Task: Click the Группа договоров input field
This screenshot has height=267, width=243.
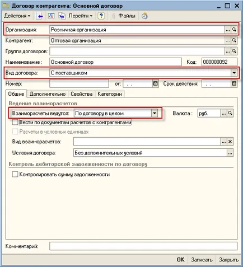Action: pos(137,51)
